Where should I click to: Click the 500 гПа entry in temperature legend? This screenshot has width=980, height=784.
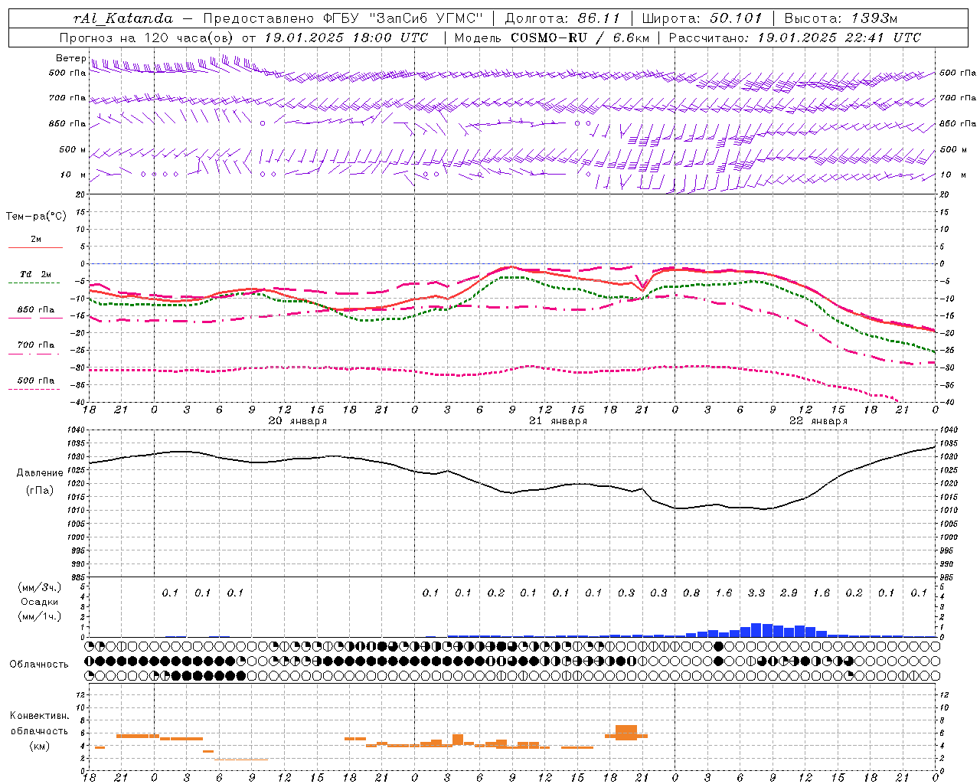tap(36, 381)
